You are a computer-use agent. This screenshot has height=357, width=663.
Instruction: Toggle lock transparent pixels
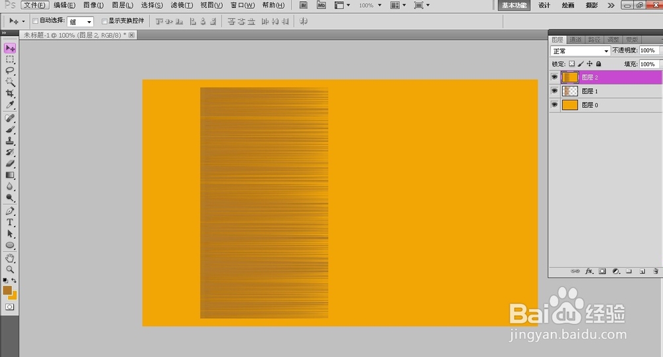pos(572,64)
